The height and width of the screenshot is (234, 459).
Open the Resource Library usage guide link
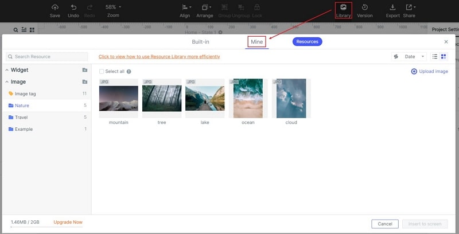[160, 56]
